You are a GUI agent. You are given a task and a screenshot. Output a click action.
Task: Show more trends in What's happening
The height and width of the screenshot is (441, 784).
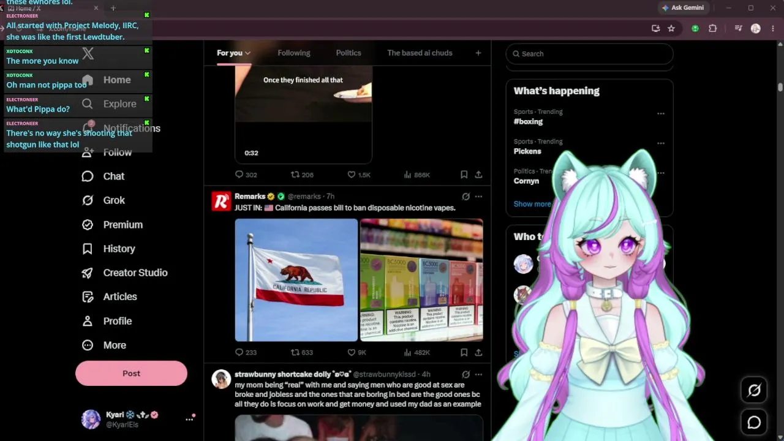[x=532, y=204]
